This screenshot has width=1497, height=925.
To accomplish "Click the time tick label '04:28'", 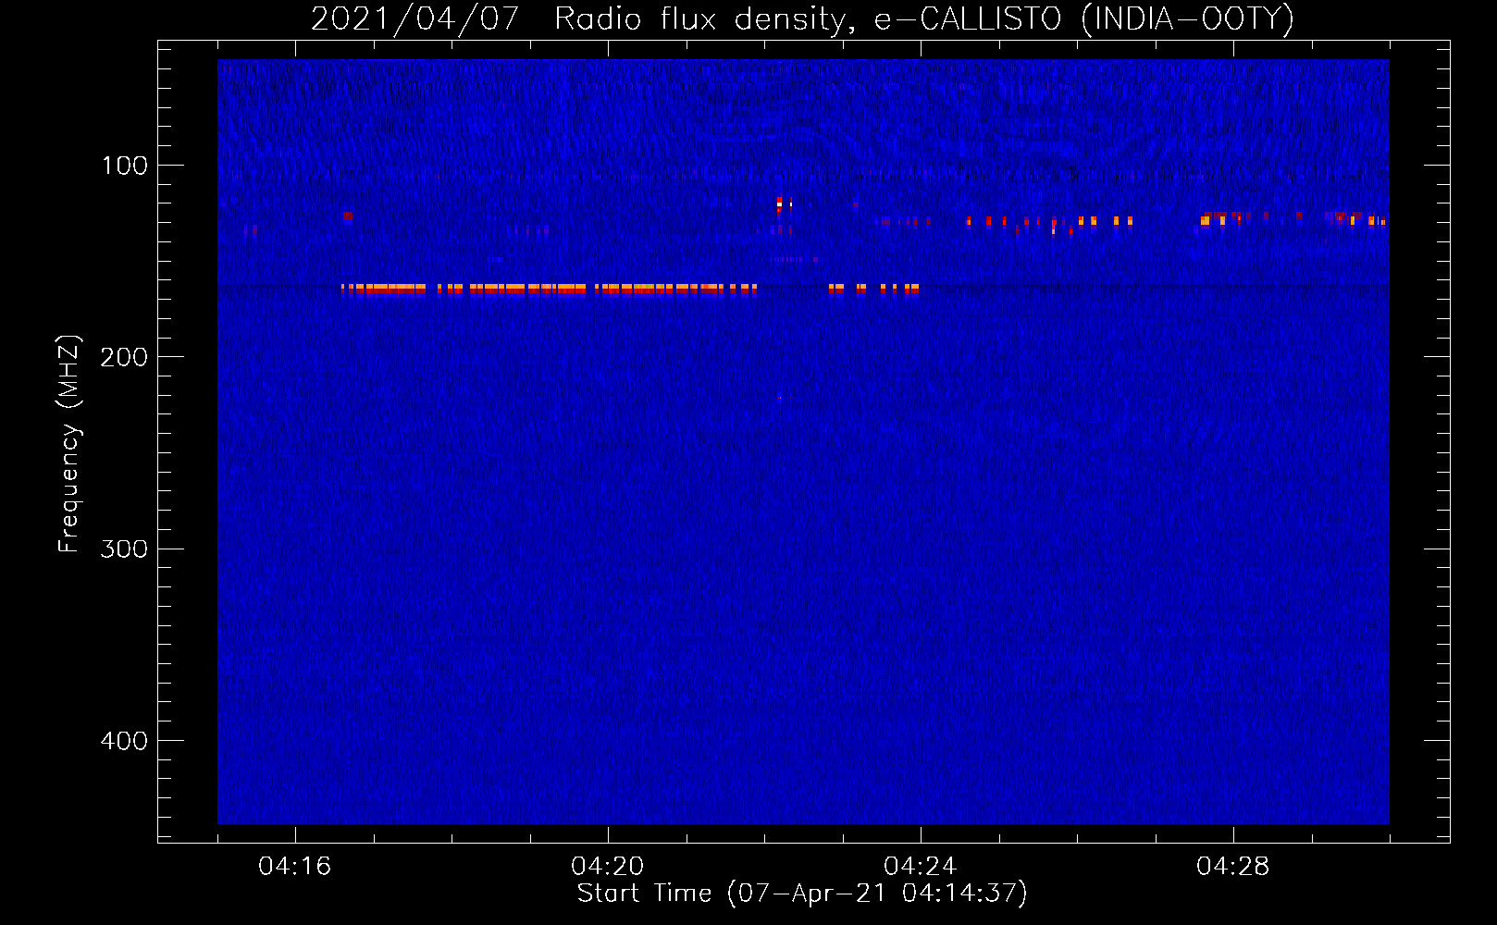I will [1232, 867].
